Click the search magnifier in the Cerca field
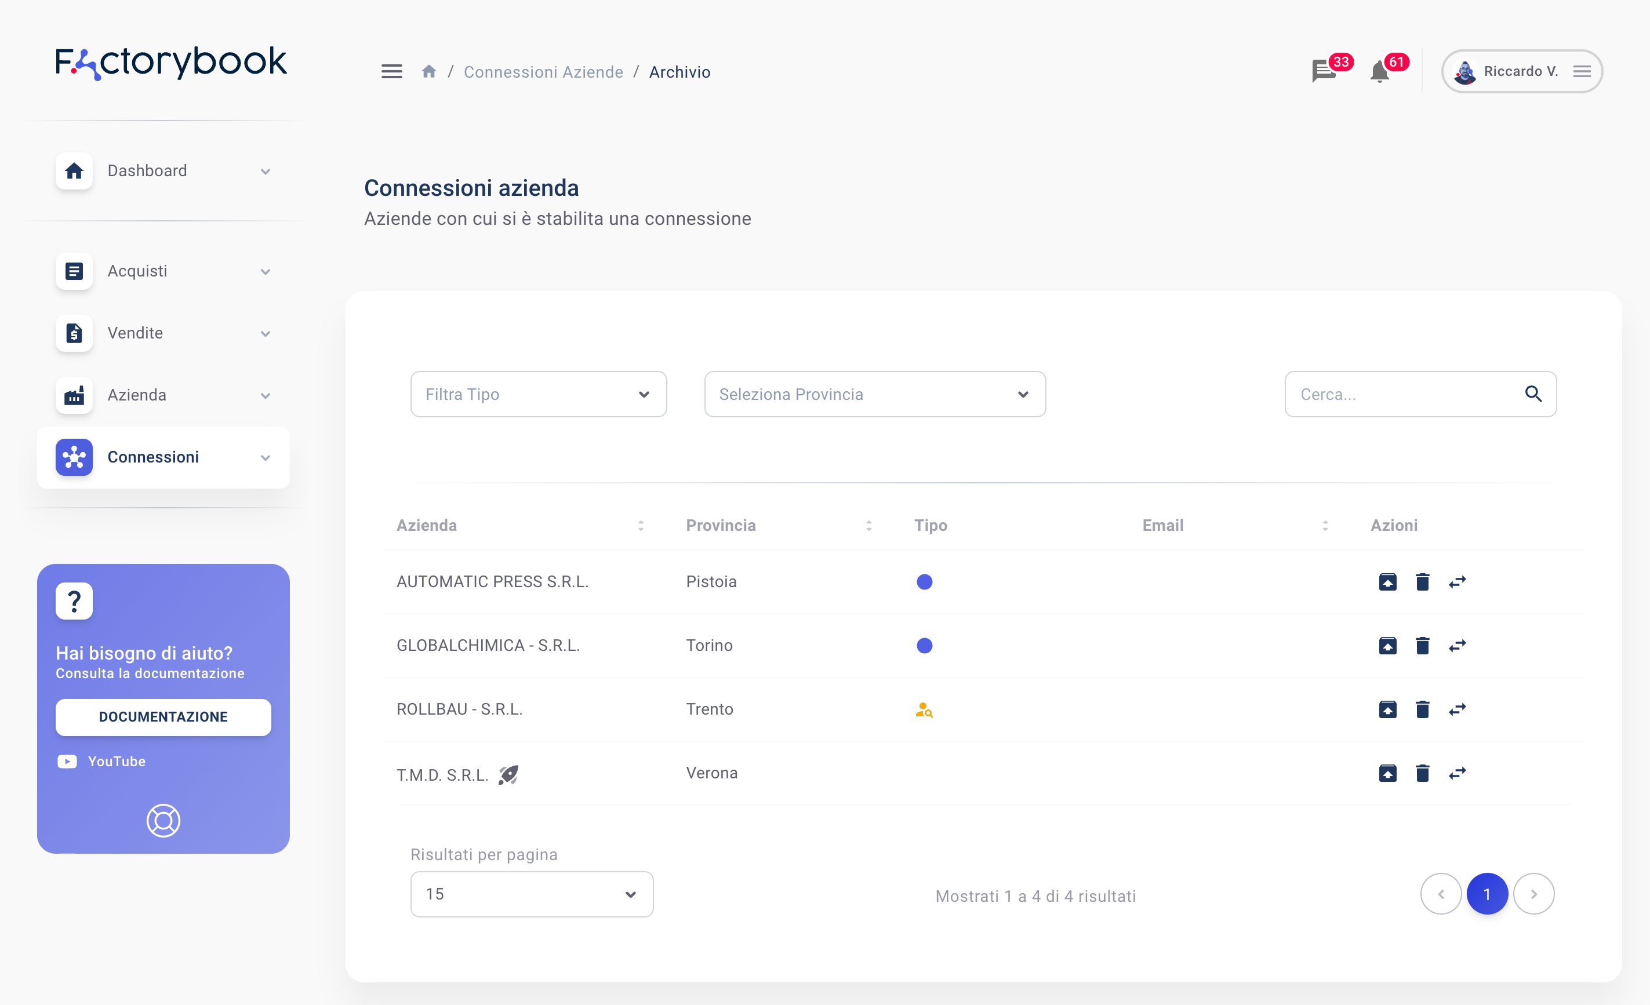This screenshot has width=1650, height=1005. pyautogui.click(x=1533, y=394)
